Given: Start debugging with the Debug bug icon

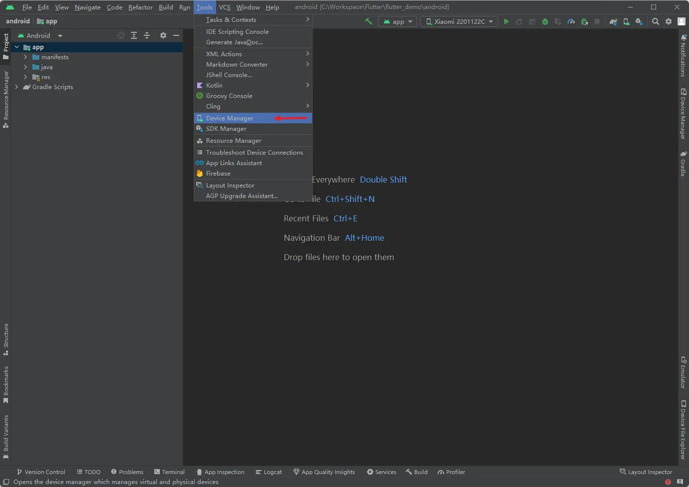Looking at the screenshot, I should pos(545,21).
